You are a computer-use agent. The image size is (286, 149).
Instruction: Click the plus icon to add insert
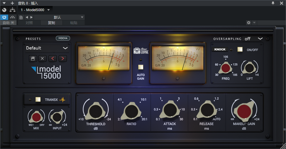point(12,3)
